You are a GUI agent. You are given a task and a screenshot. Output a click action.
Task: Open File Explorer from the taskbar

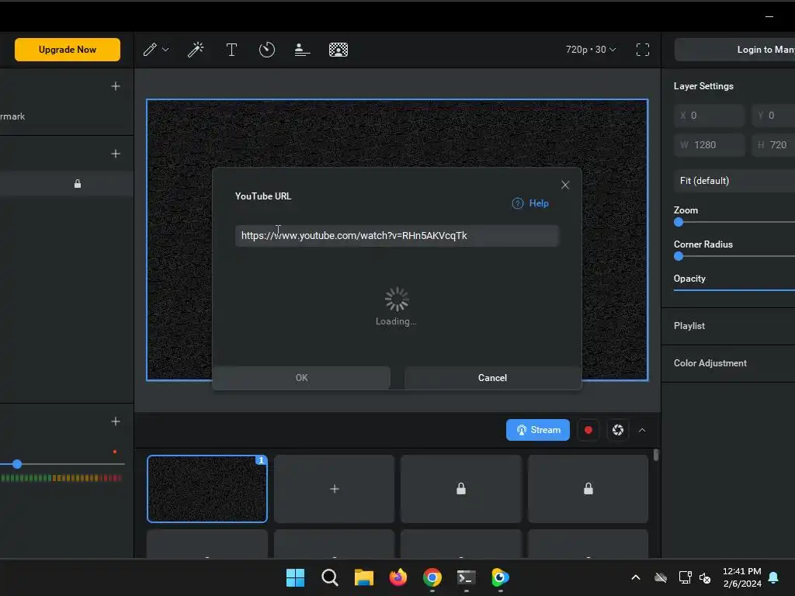tap(364, 577)
